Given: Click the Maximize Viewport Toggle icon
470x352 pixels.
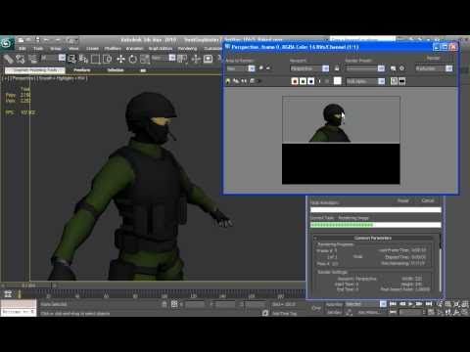Looking at the screenshot, I should [464, 312].
